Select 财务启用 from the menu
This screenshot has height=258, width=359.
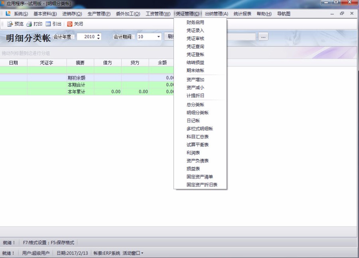(x=200, y=22)
